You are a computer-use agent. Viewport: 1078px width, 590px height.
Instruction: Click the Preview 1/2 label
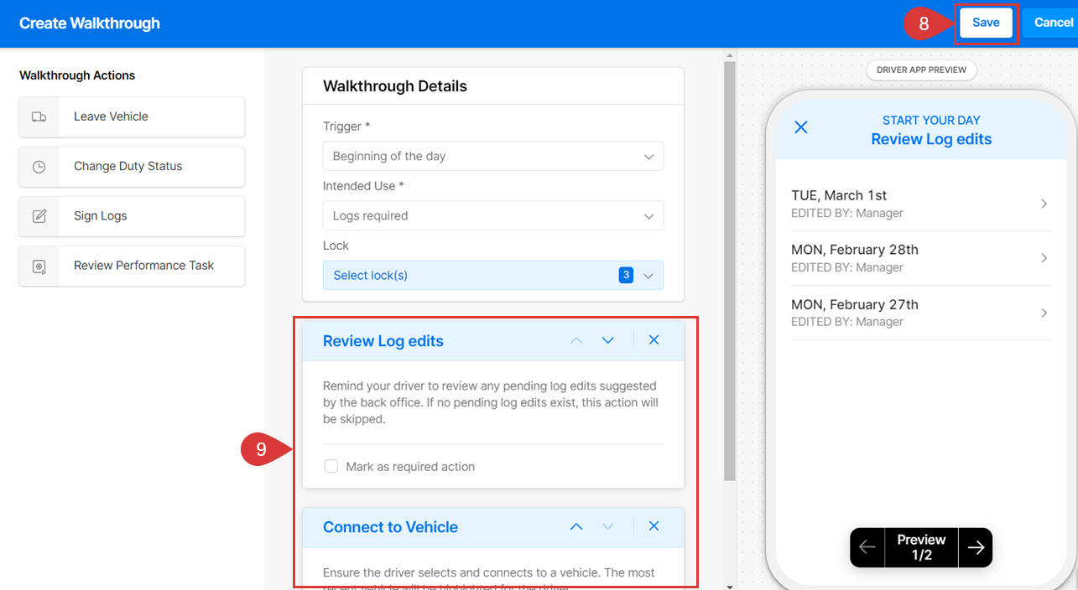coord(921,547)
